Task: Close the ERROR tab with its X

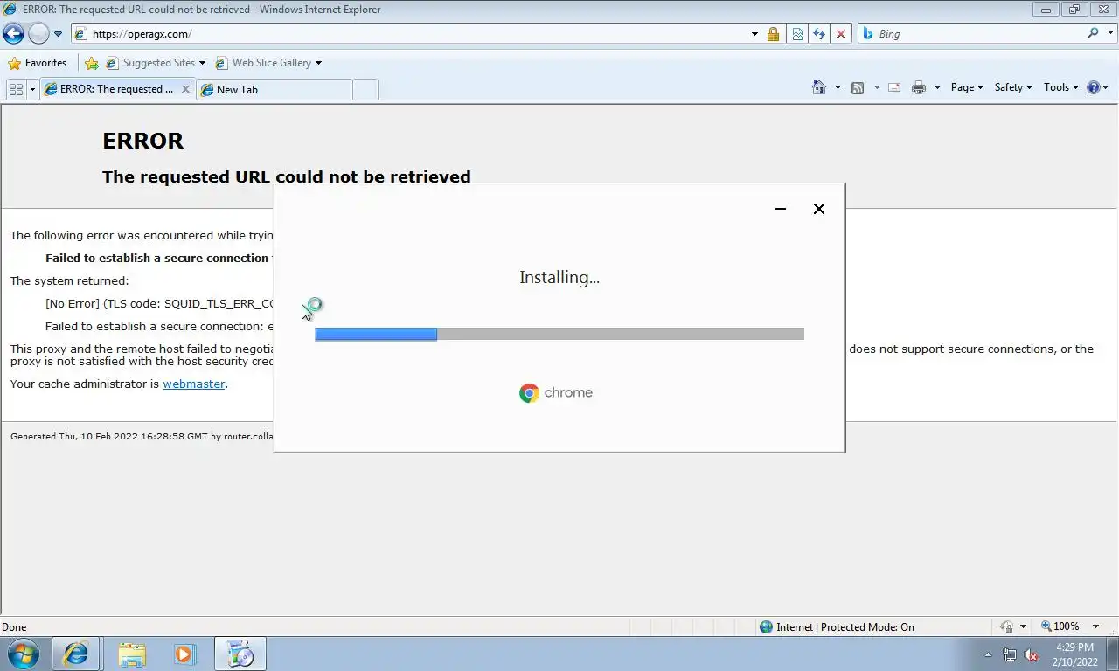Action: 185,89
